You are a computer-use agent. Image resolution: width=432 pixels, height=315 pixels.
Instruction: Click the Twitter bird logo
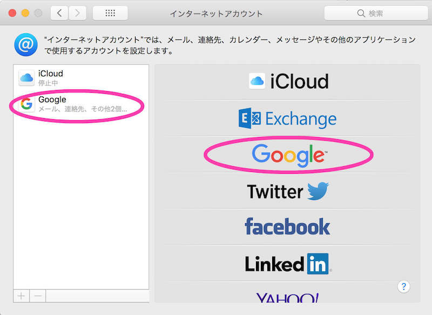(318, 190)
